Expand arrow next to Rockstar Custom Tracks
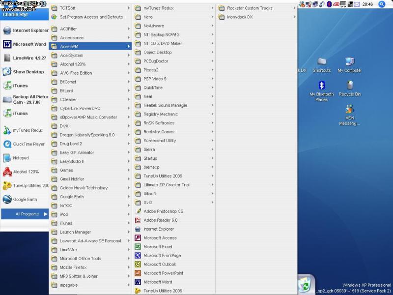 point(294,8)
